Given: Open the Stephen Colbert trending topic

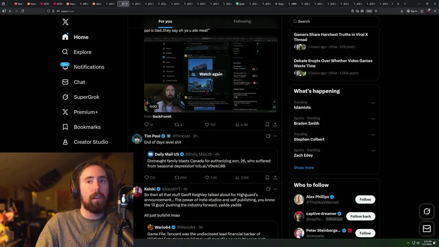Looking at the screenshot, I should click(309, 139).
